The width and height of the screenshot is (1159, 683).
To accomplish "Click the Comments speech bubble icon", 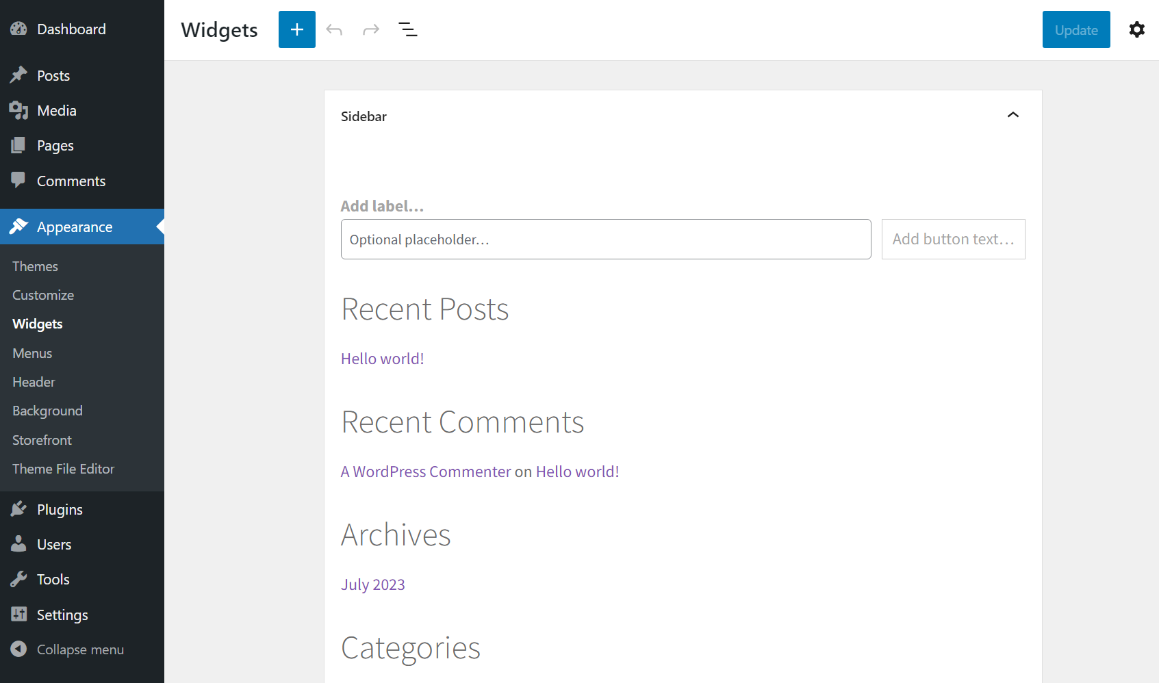I will point(18,181).
